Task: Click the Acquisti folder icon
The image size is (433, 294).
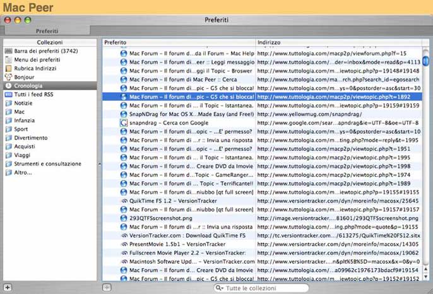Action: [x=9, y=146]
